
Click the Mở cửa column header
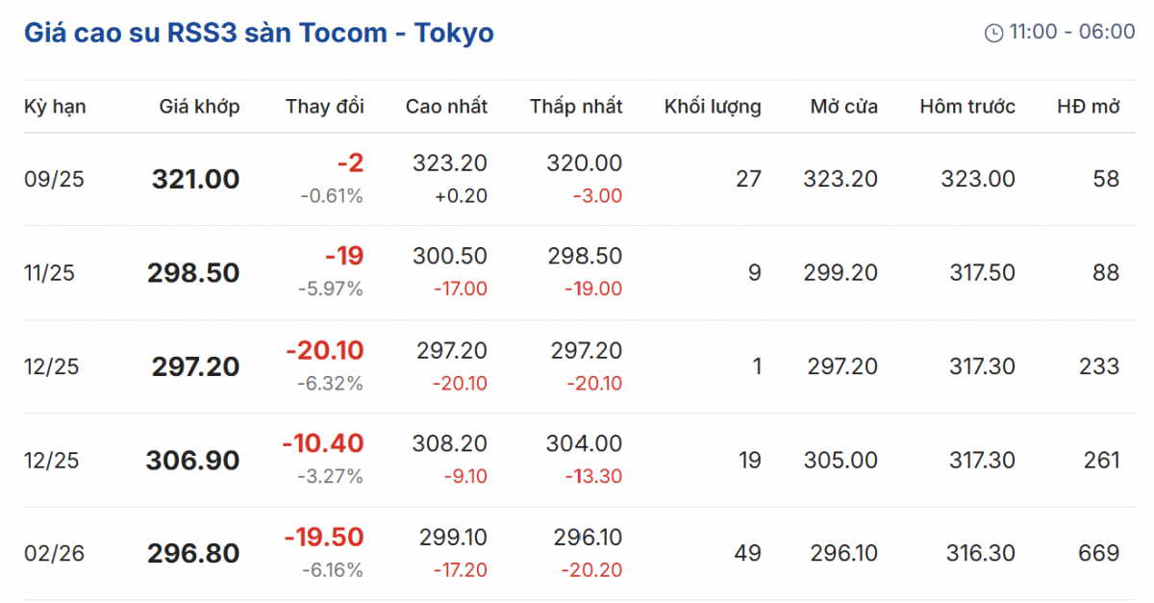[x=843, y=107]
